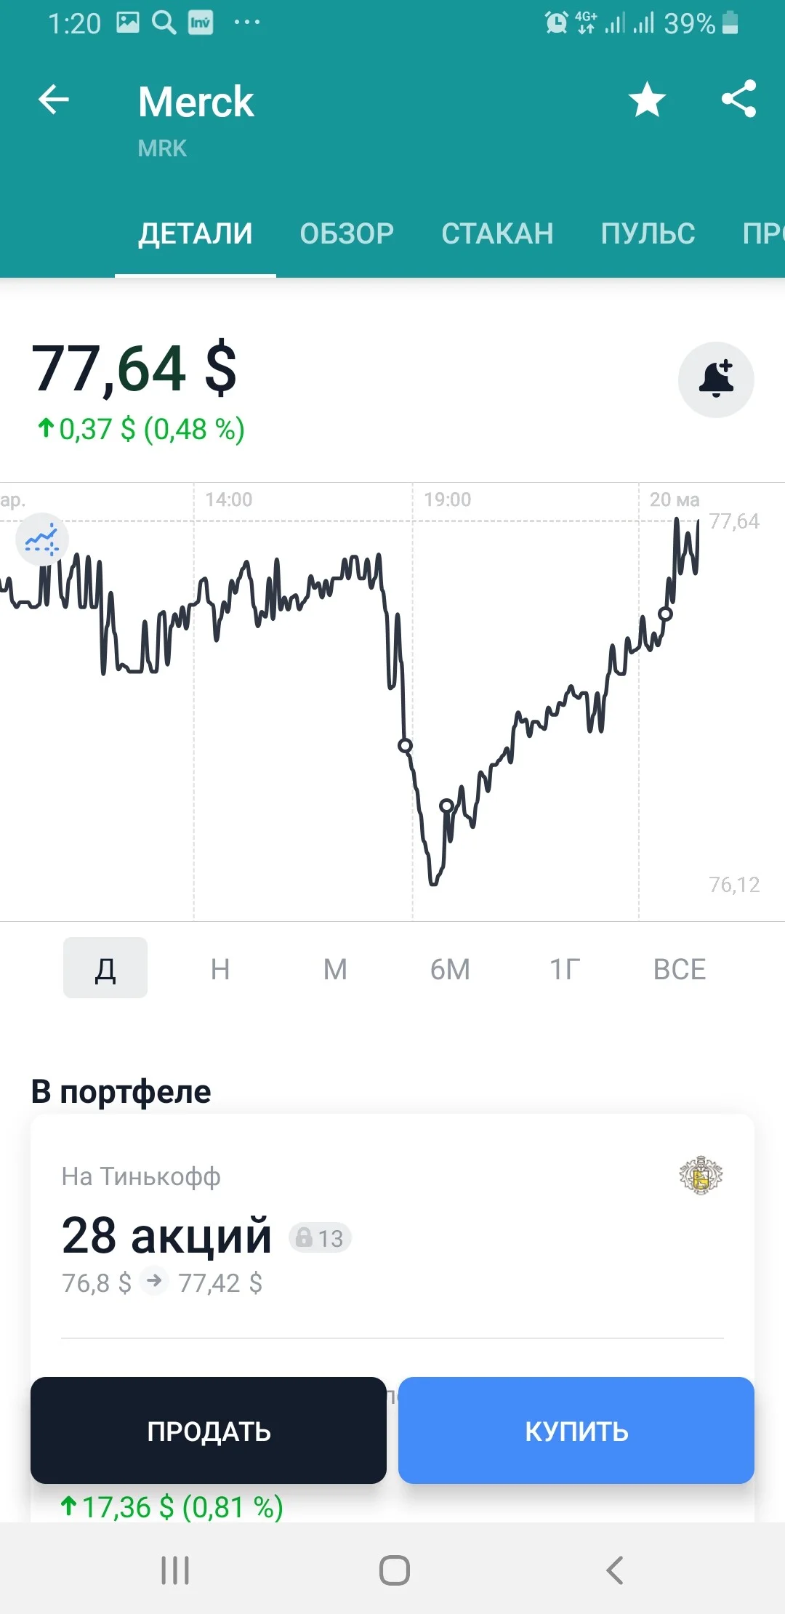Switch chart to Н weekly period
The height and width of the screenshot is (1614, 785).
click(220, 968)
